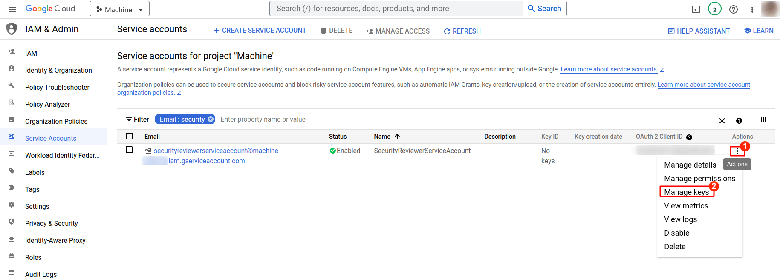Open Settings in sidebar
The height and width of the screenshot is (279, 780).
pyautogui.click(x=37, y=206)
